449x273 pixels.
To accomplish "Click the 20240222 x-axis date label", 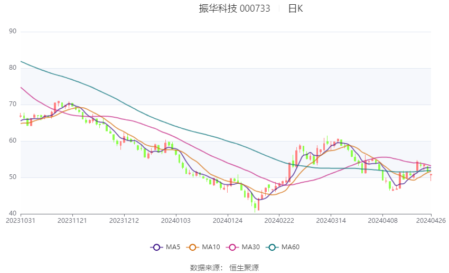I will coord(279,221).
